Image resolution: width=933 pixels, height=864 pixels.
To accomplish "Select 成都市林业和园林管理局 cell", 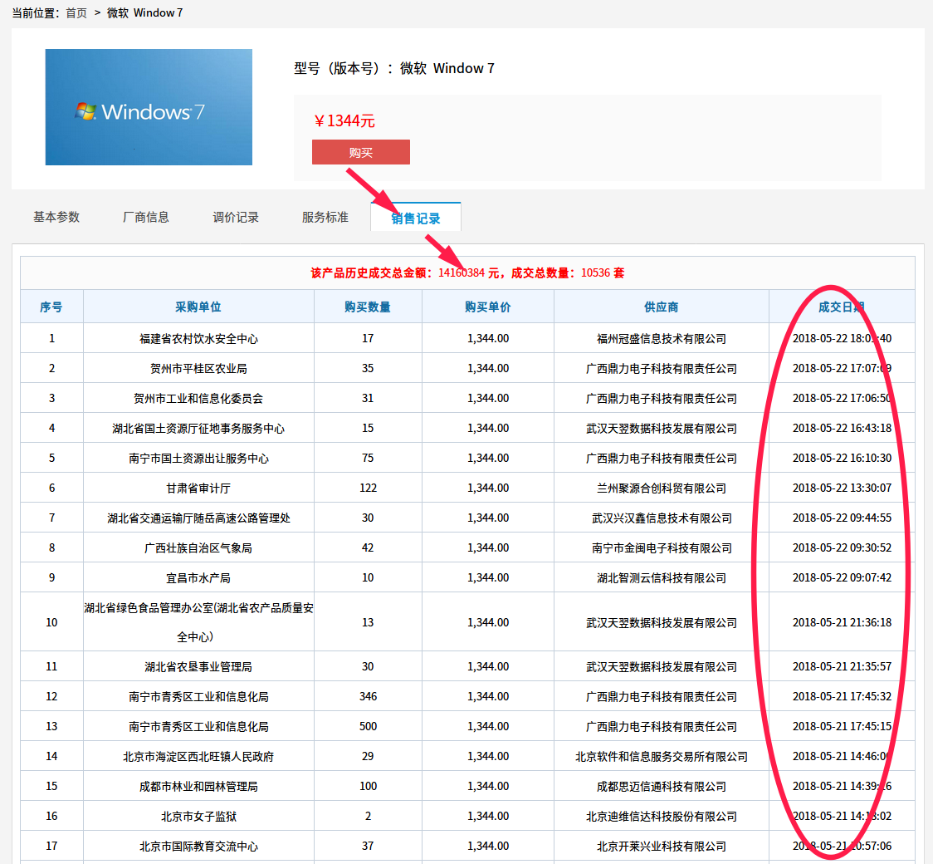I will (198, 787).
